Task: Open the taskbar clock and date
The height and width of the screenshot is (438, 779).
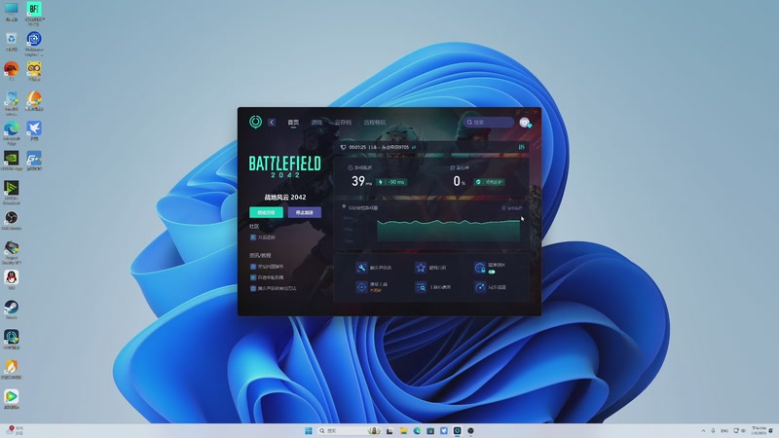Action: 759,430
